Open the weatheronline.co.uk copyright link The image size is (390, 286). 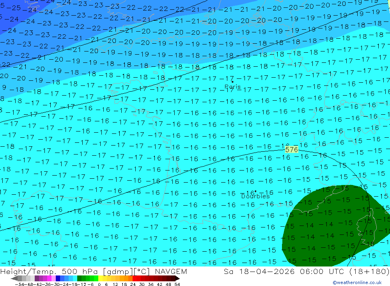tap(357, 282)
